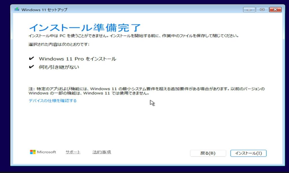Click the text 選択された内容は次のとおりです:
Image resolution: width=289 pixels, height=173 pixels.
click(x=59, y=44)
